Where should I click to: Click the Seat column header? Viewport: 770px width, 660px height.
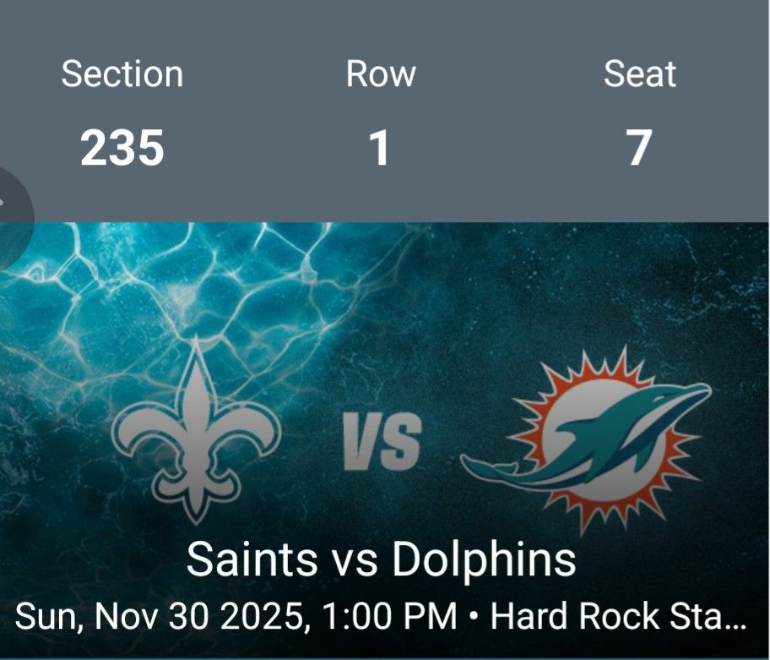pos(639,74)
